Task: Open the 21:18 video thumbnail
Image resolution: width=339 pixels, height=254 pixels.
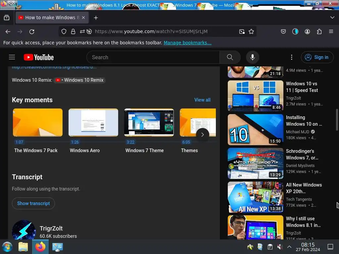Action: pyautogui.click(x=255, y=72)
